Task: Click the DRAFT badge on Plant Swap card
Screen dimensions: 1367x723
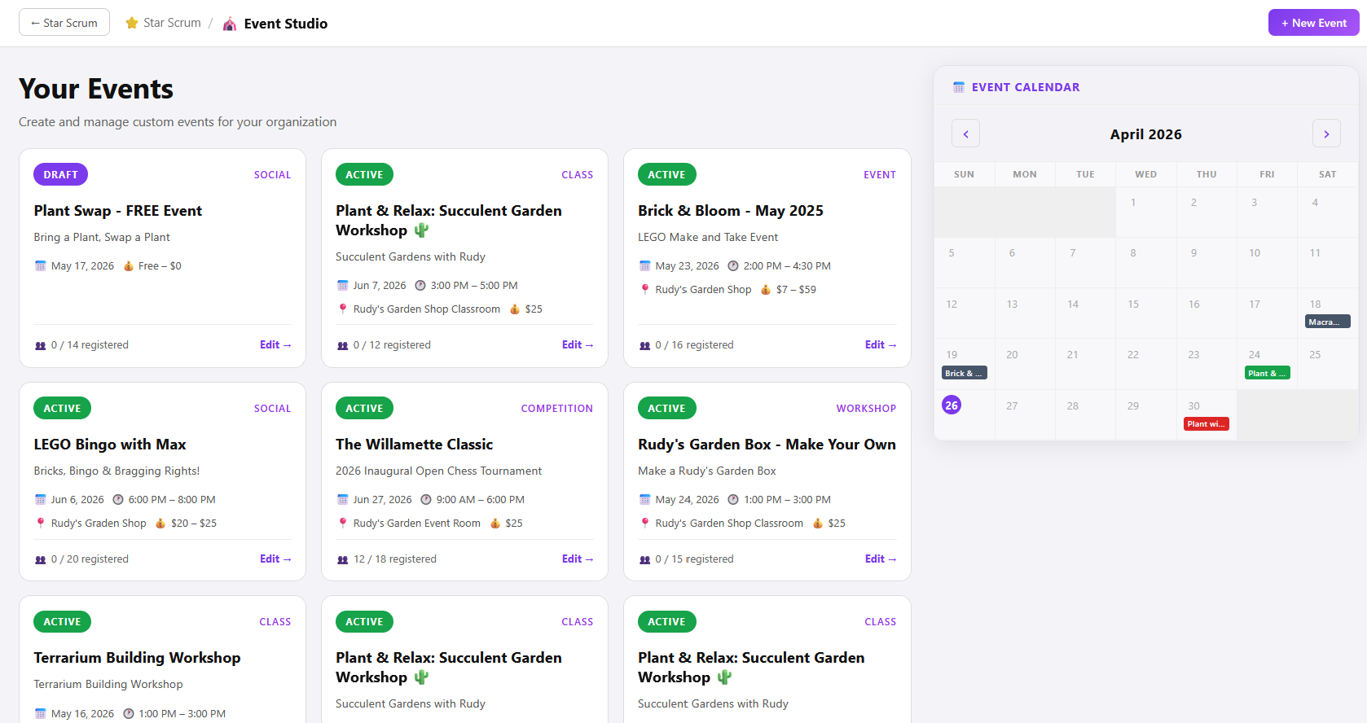Action: click(x=60, y=174)
